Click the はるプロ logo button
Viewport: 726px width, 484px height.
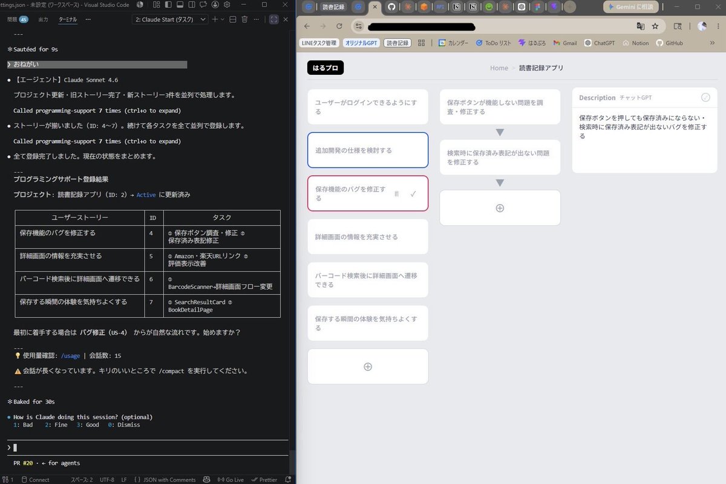325,68
